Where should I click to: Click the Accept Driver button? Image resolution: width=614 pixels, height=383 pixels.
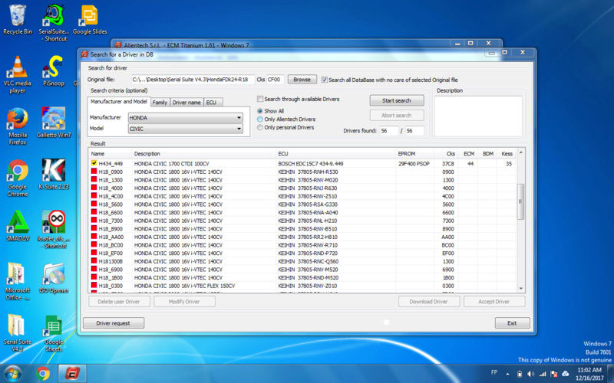click(x=494, y=302)
